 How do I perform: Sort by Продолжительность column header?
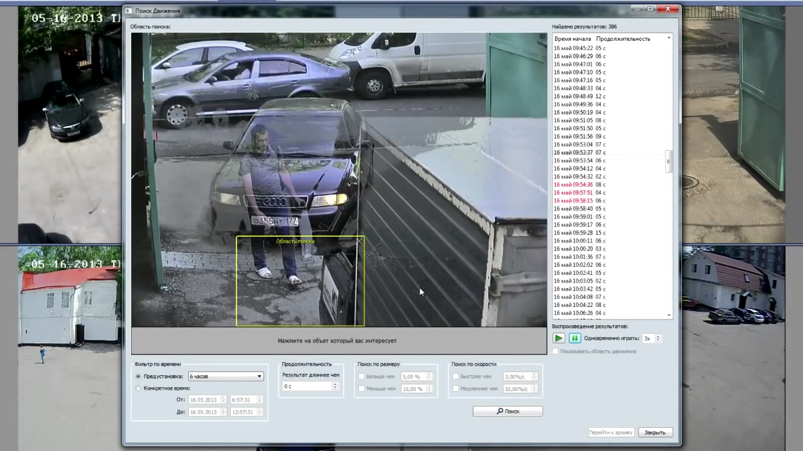click(623, 39)
